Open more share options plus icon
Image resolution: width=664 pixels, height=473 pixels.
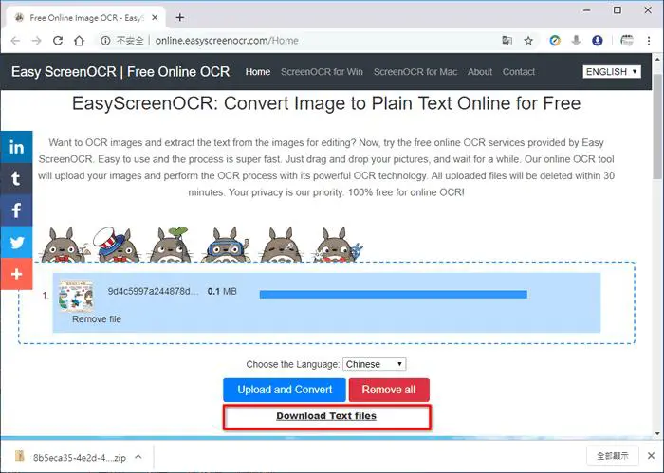[x=16, y=274]
